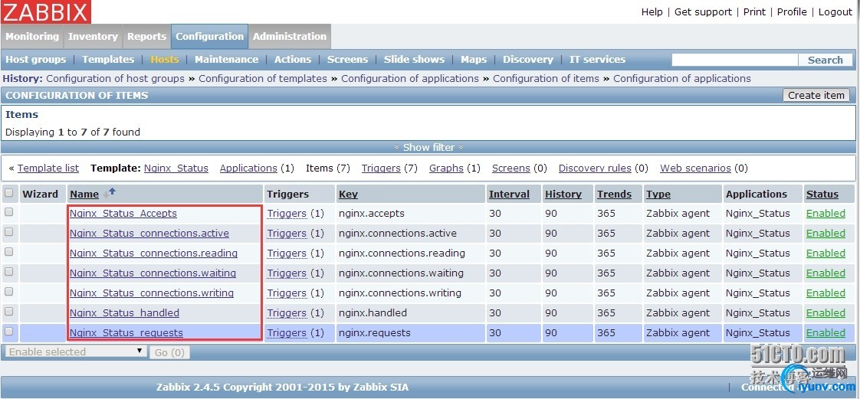The height and width of the screenshot is (399, 860).
Task: Check the Nginx_Status_Accepts row checkbox
Action: click(x=8, y=212)
